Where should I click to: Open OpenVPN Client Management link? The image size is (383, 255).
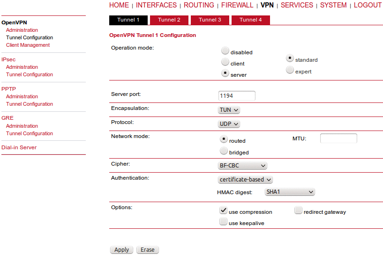pyautogui.click(x=28, y=45)
